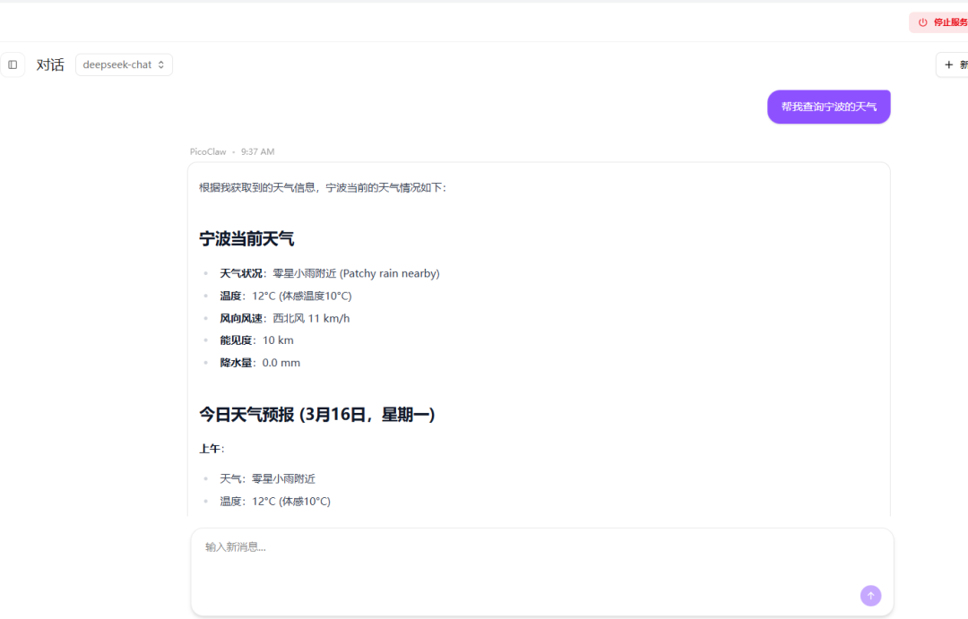Click the 今日天气预报 heading
The image size is (968, 619).
(317, 415)
